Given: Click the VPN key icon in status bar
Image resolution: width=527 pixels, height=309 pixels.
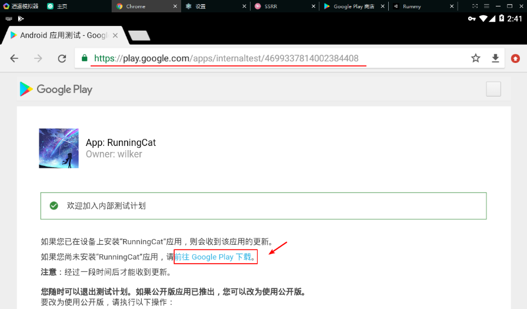Looking at the screenshot, I should tap(472, 18).
